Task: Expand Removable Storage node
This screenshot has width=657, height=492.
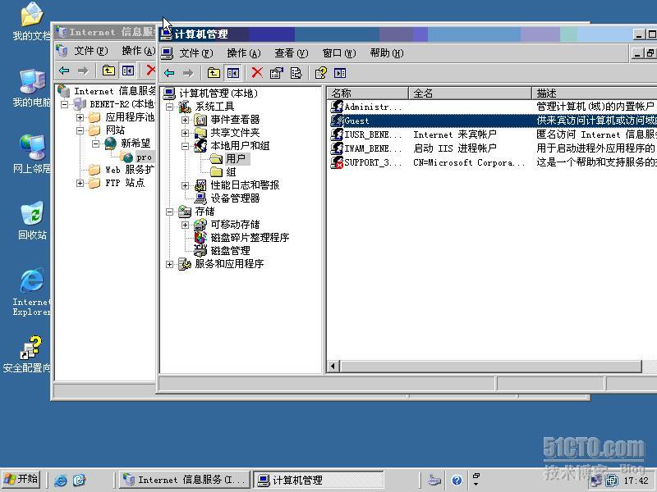Action: pyautogui.click(x=185, y=225)
